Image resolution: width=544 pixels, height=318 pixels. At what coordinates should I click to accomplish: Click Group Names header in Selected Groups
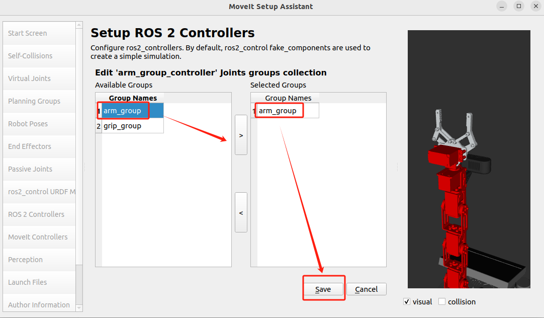point(288,98)
